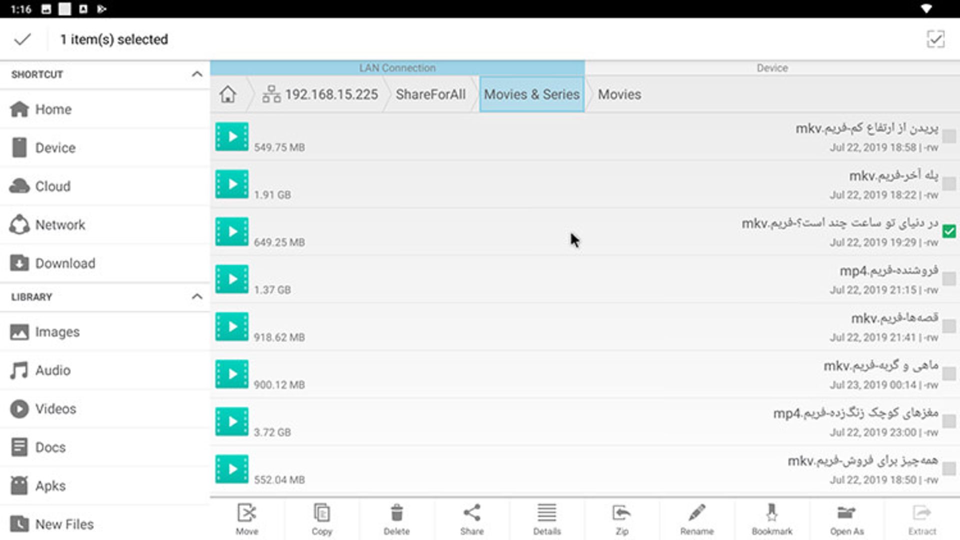Viewport: 960px width, 540px height.
Task: Tick the checkbox of the 3.72 GB file
Action: point(948,421)
